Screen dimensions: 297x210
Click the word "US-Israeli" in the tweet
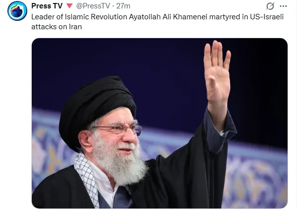[x=267, y=17]
